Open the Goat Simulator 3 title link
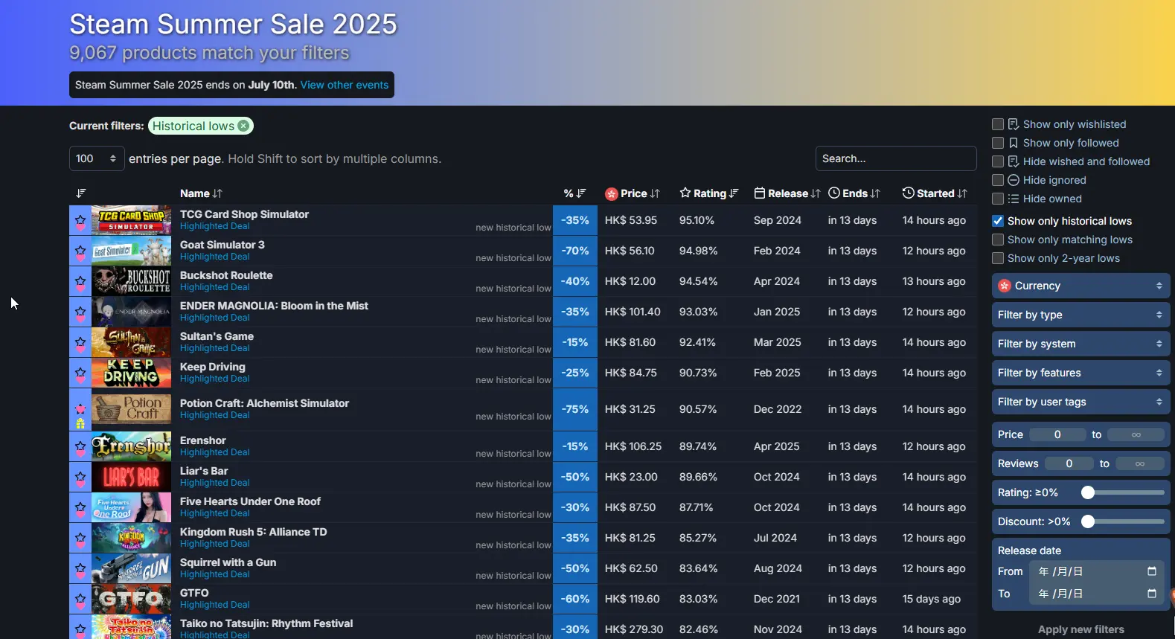Image resolution: width=1175 pixels, height=639 pixels. tap(222, 245)
